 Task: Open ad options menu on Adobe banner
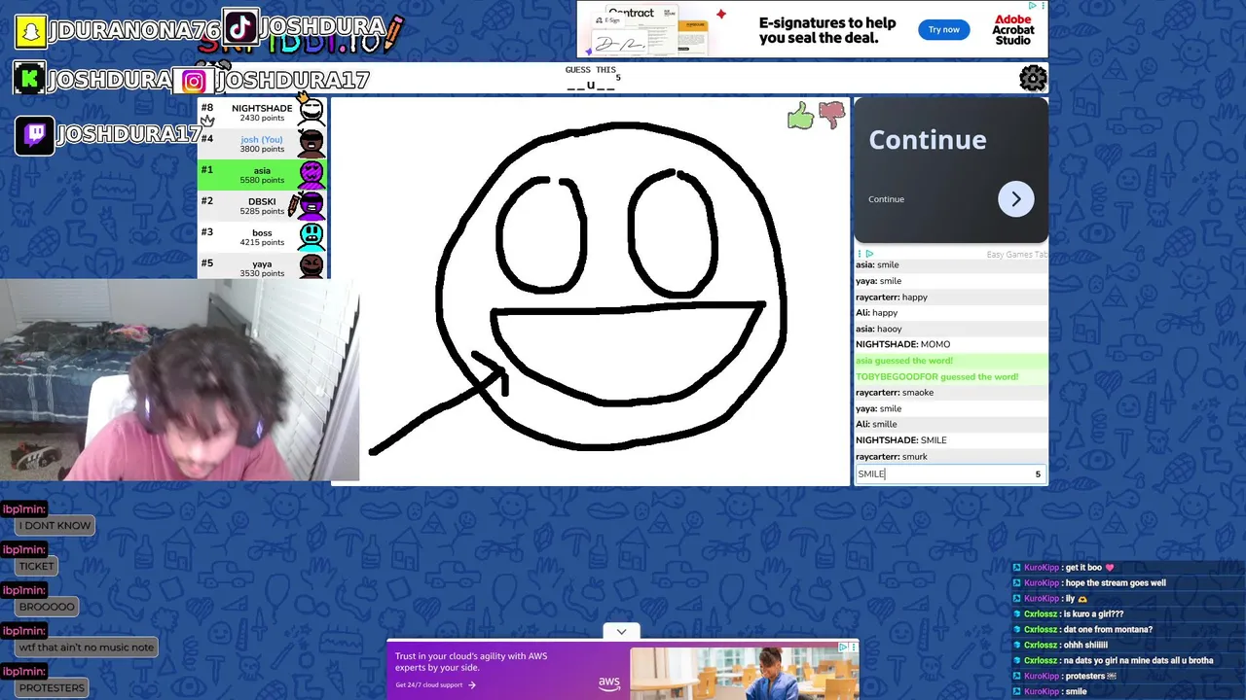click(x=1043, y=6)
